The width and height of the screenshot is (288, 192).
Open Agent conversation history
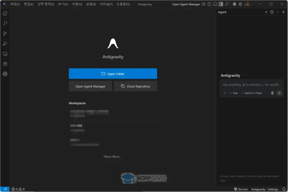272,12
